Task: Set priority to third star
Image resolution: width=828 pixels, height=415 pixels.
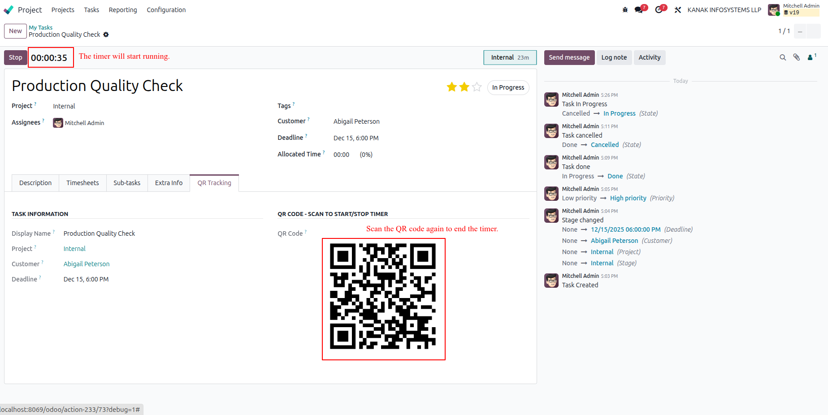Action: point(477,87)
